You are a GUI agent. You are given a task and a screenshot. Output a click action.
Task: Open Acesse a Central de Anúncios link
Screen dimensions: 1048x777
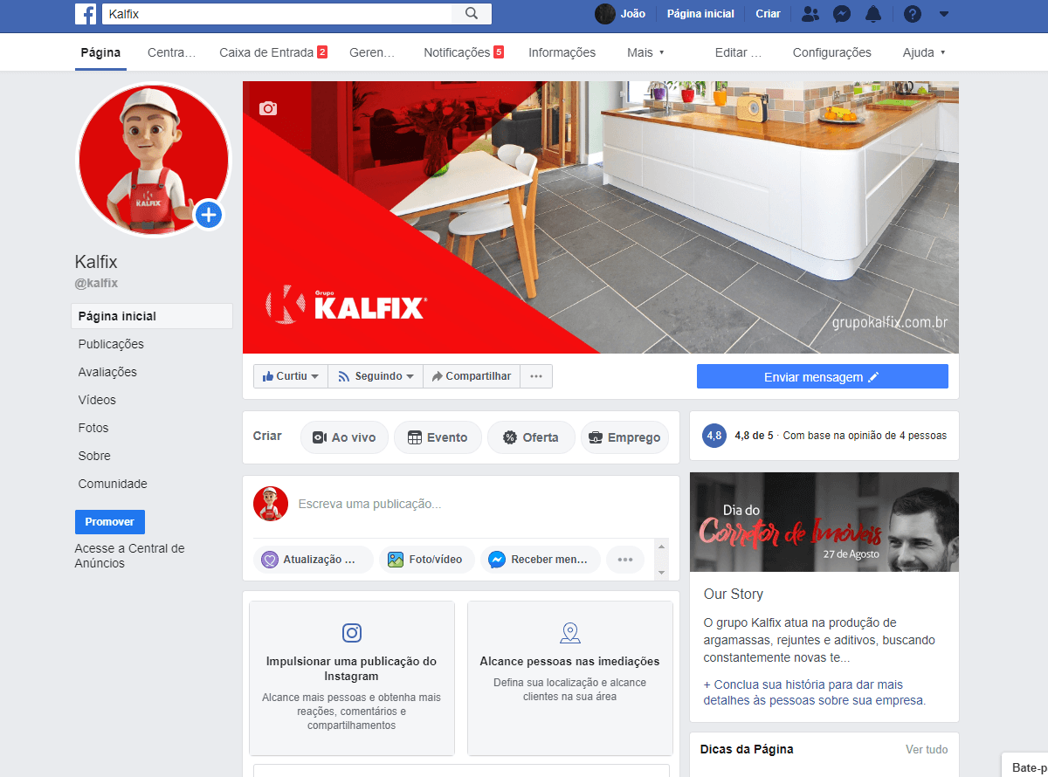tap(130, 556)
